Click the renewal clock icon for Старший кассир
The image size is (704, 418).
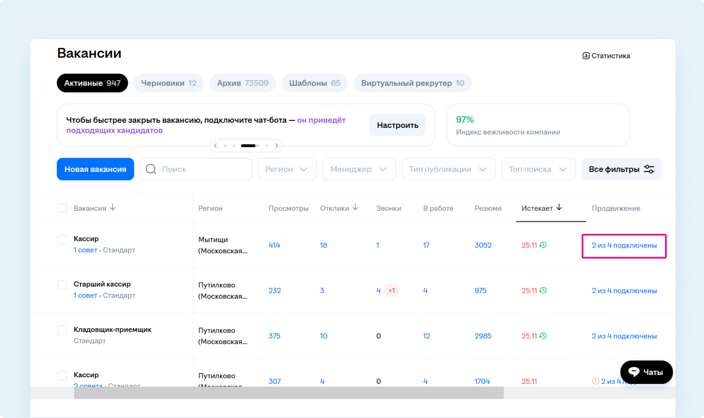click(543, 290)
